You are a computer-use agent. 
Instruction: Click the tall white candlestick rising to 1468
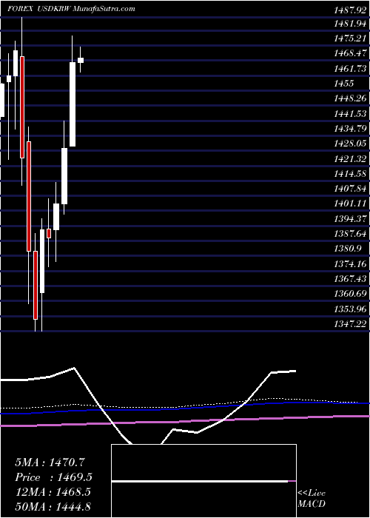tap(73, 104)
